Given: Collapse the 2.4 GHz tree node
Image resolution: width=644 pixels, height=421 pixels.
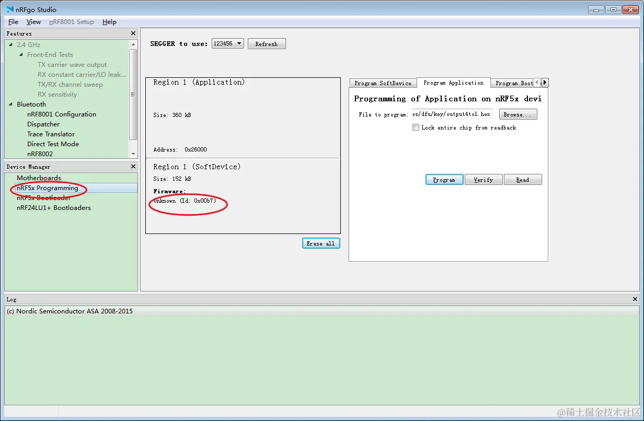Looking at the screenshot, I should 11,45.
